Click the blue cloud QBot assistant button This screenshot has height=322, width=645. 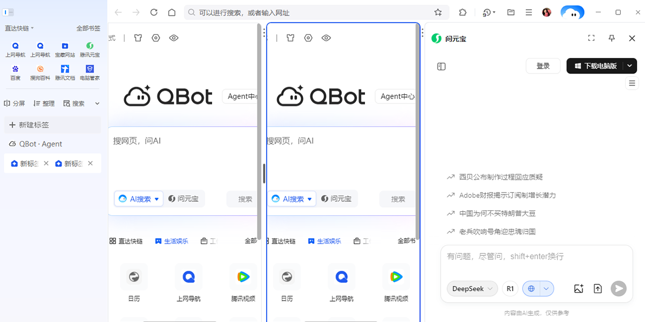click(x=572, y=12)
